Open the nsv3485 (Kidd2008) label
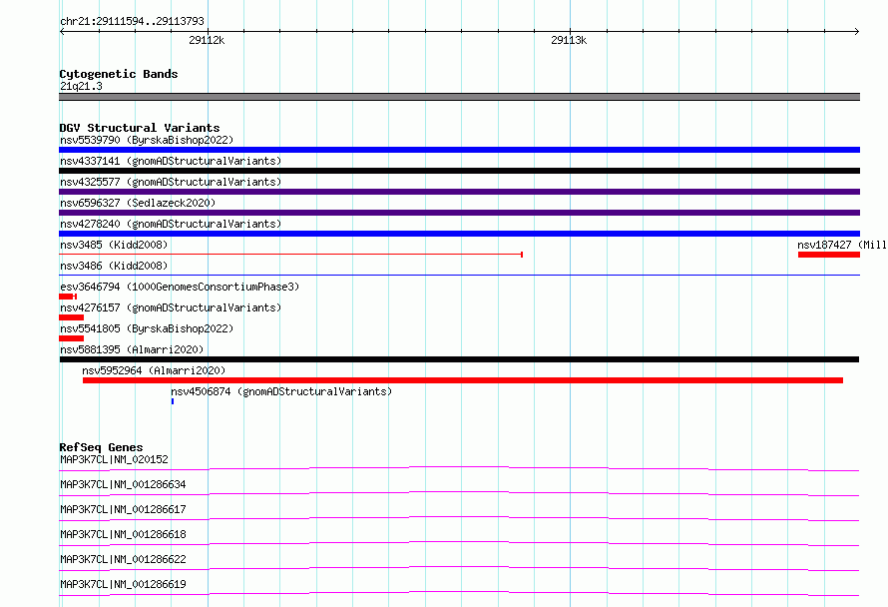 [114, 245]
